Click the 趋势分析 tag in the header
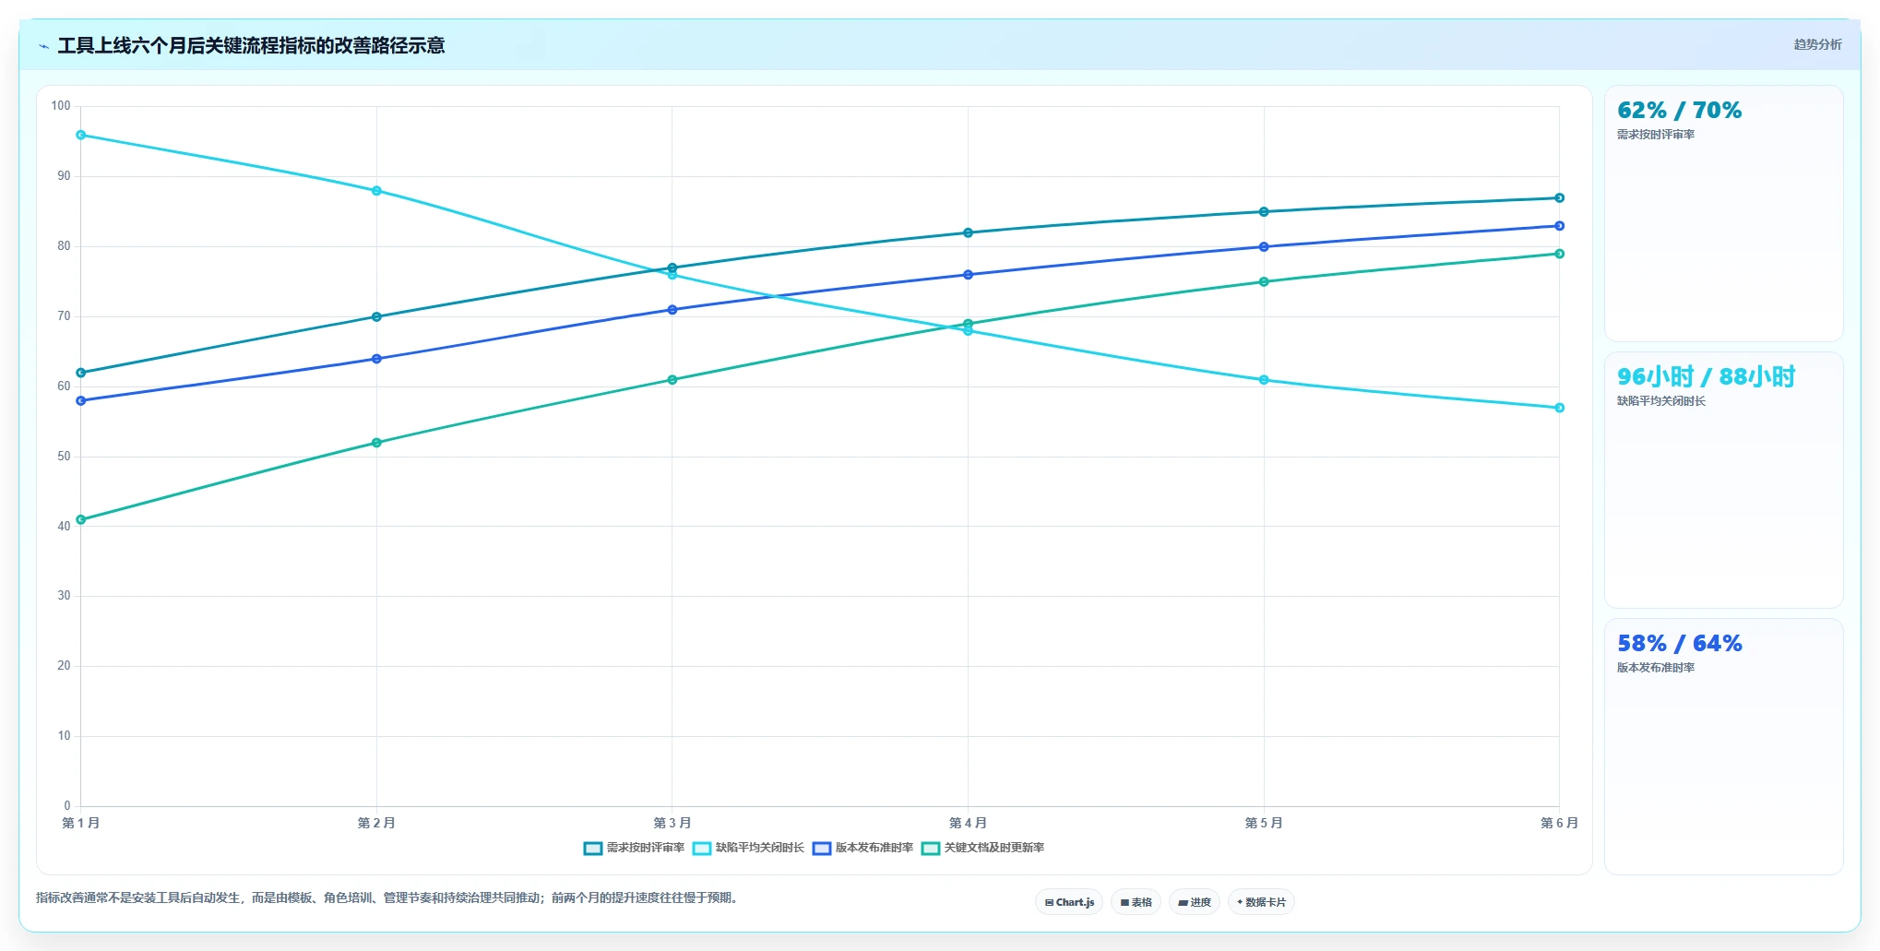The height and width of the screenshot is (951, 1880). pos(1817,44)
